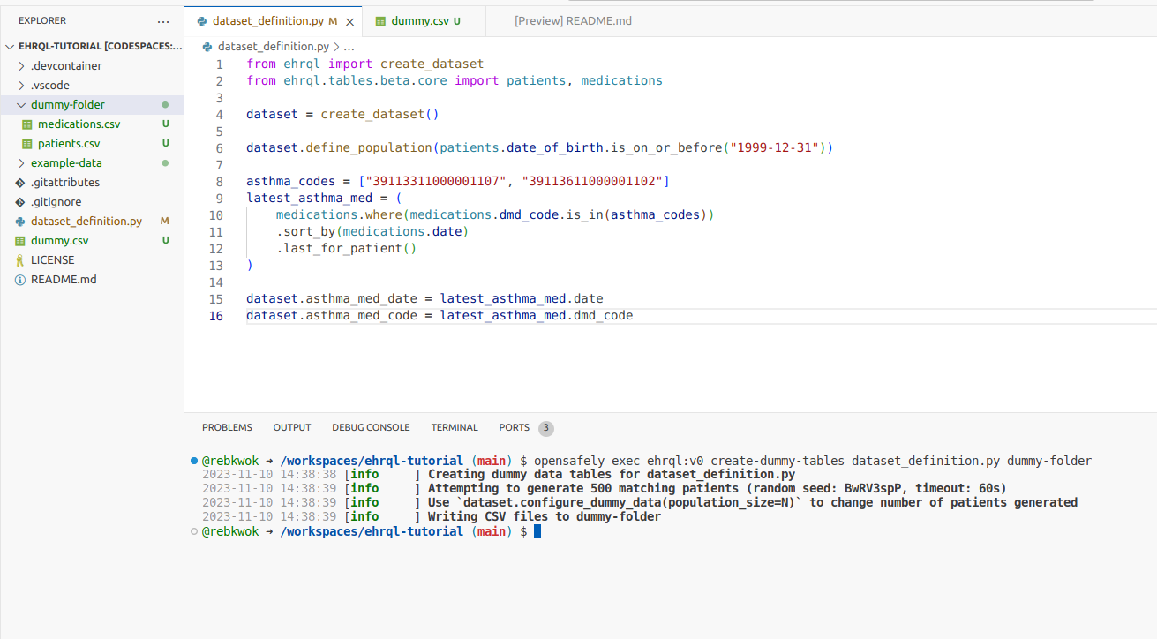
Task: Click the Python icon on the dataset_definition.py tab
Action: click(x=201, y=19)
